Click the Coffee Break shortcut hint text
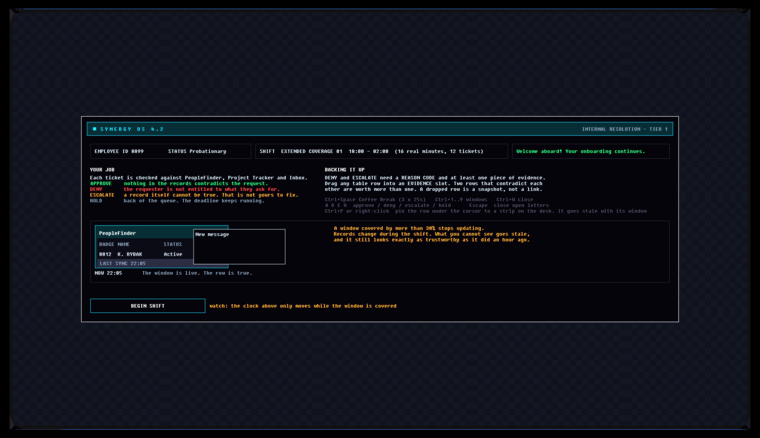 (x=375, y=199)
